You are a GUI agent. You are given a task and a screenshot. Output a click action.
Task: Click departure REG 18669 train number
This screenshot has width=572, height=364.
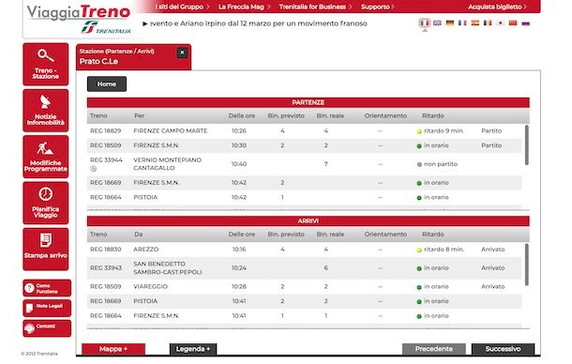(105, 183)
